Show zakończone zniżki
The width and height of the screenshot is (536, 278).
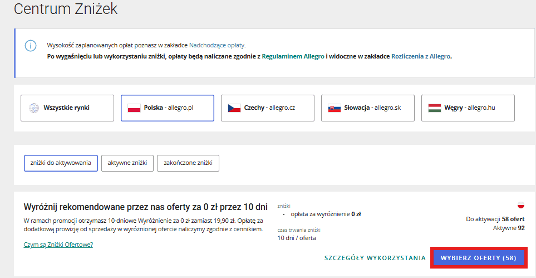tap(188, 163)
